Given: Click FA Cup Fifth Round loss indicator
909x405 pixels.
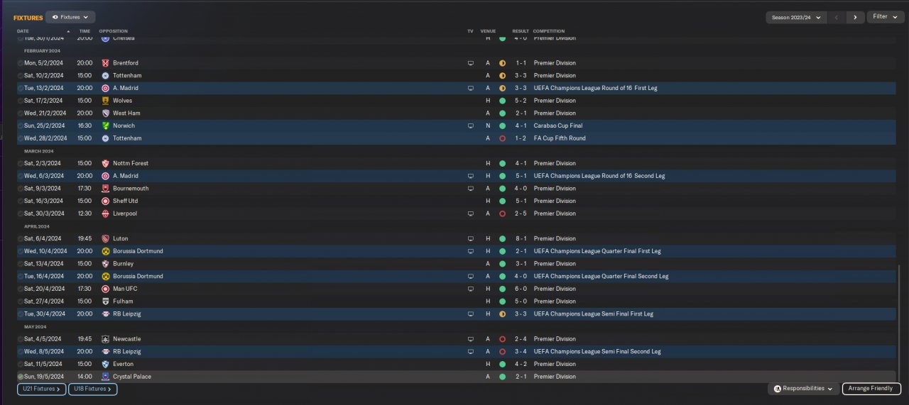Looking at the screenshot, I should pos(502,138).
